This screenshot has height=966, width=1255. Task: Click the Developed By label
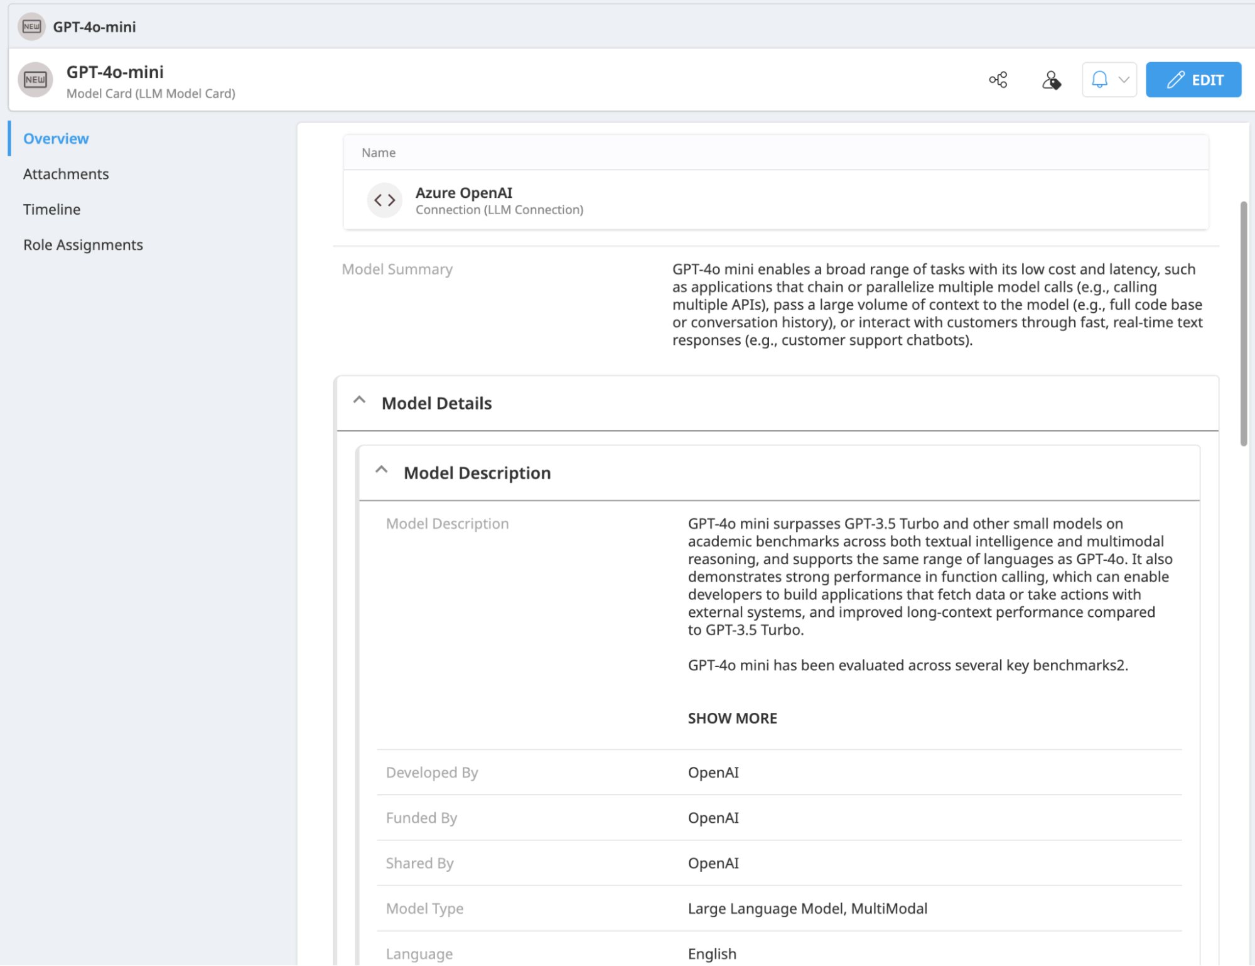point(432,772)
